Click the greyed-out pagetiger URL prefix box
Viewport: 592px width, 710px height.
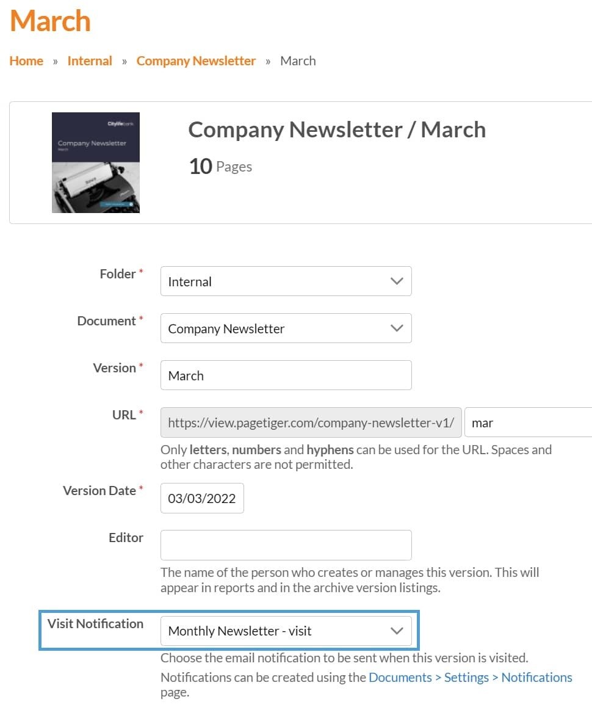311,422
